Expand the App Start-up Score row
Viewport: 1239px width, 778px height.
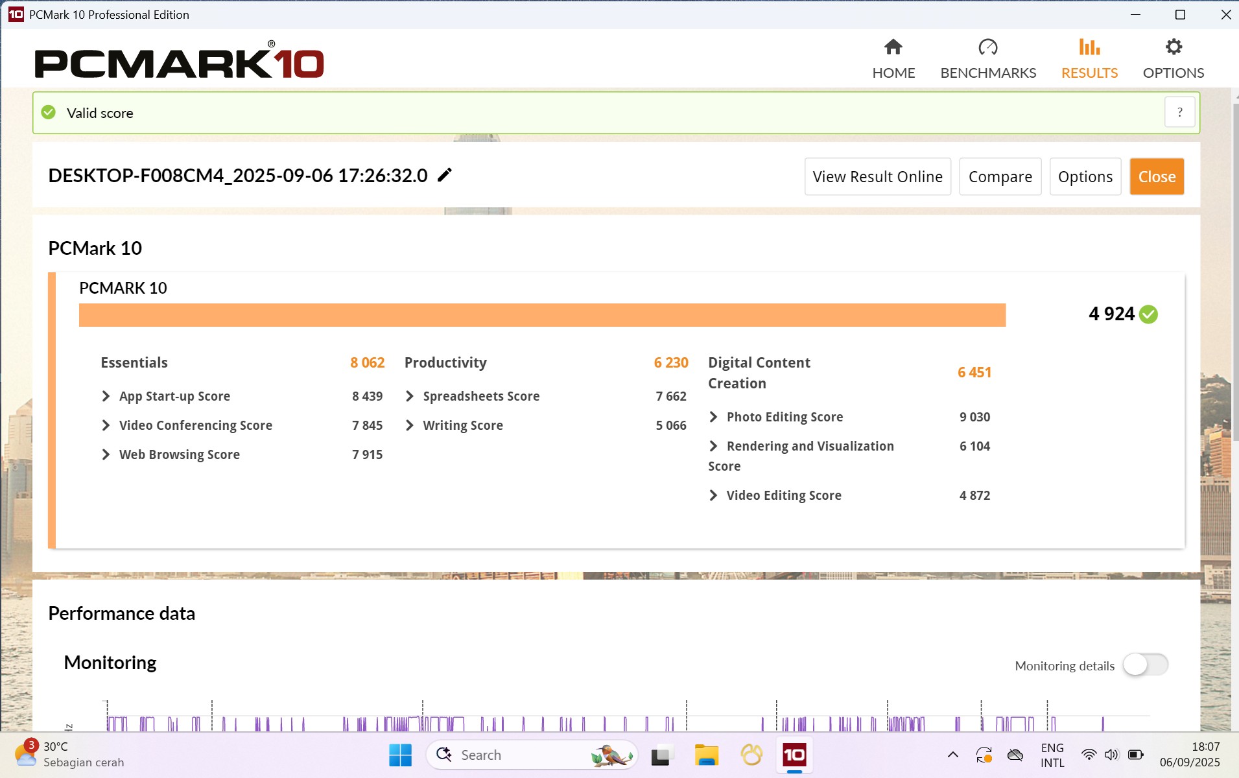point(106,396)
